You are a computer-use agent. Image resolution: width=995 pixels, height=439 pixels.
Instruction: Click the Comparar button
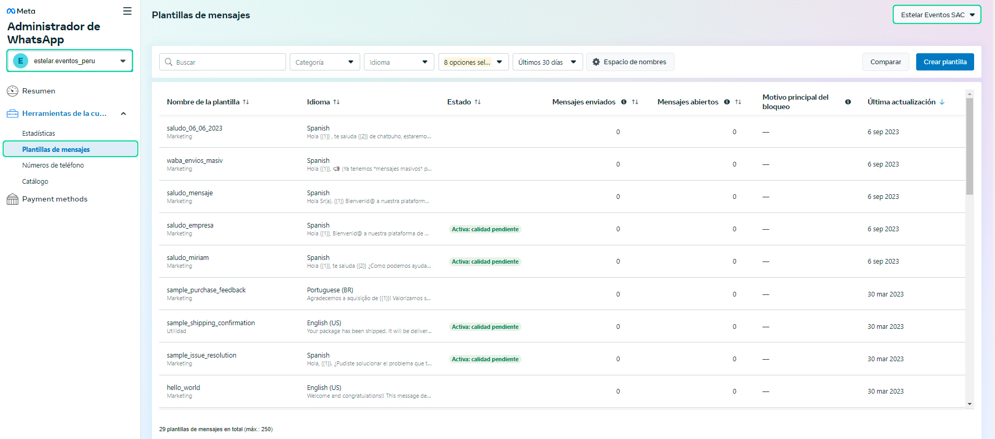pos(885,62)
